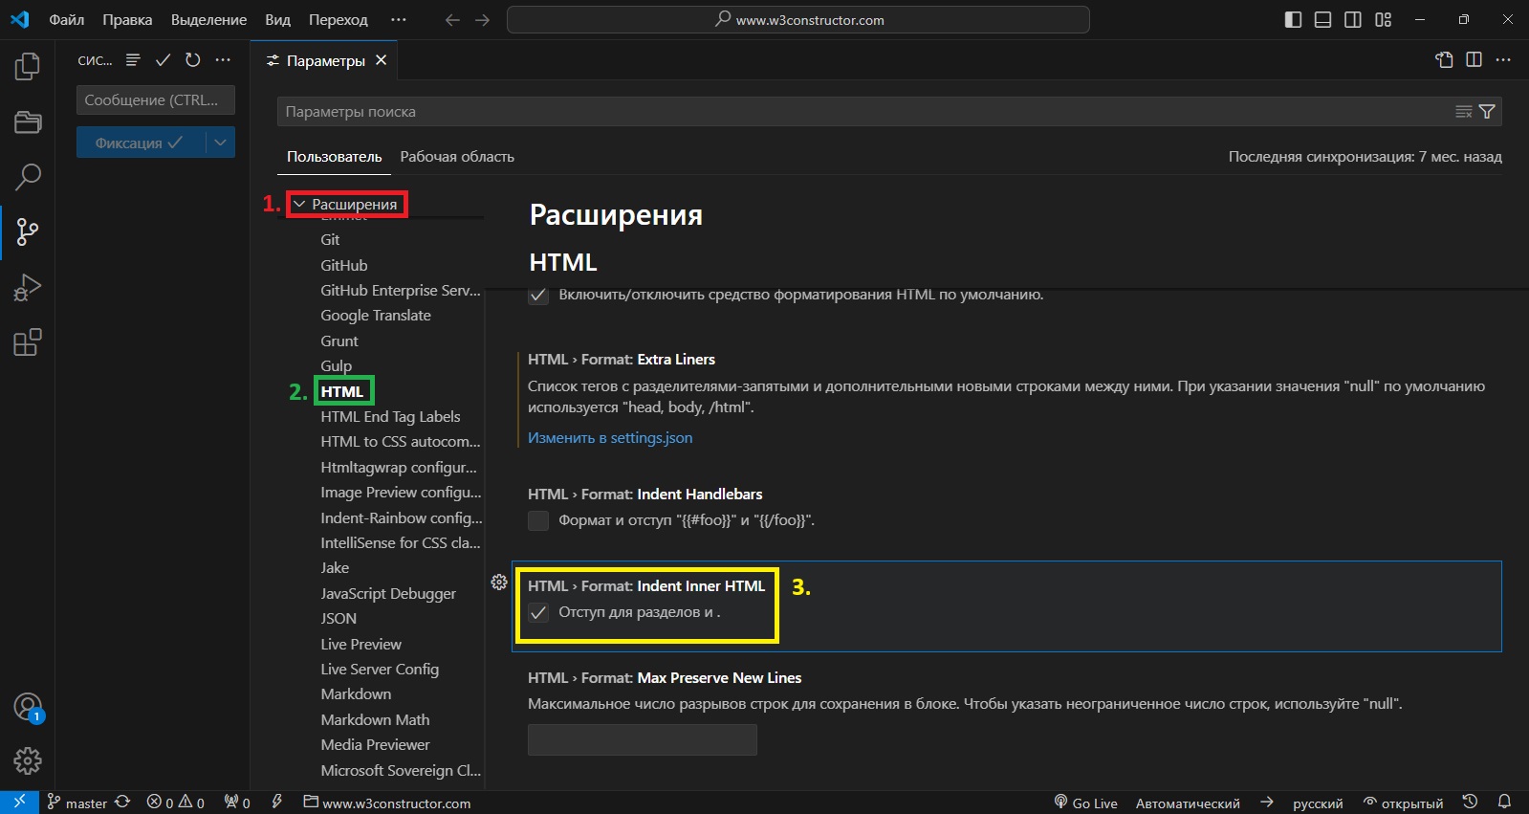Uncheck default HTML formatter enable checkbox
This screenshot has height=814, width=1529.
click(x=538, y=295)
